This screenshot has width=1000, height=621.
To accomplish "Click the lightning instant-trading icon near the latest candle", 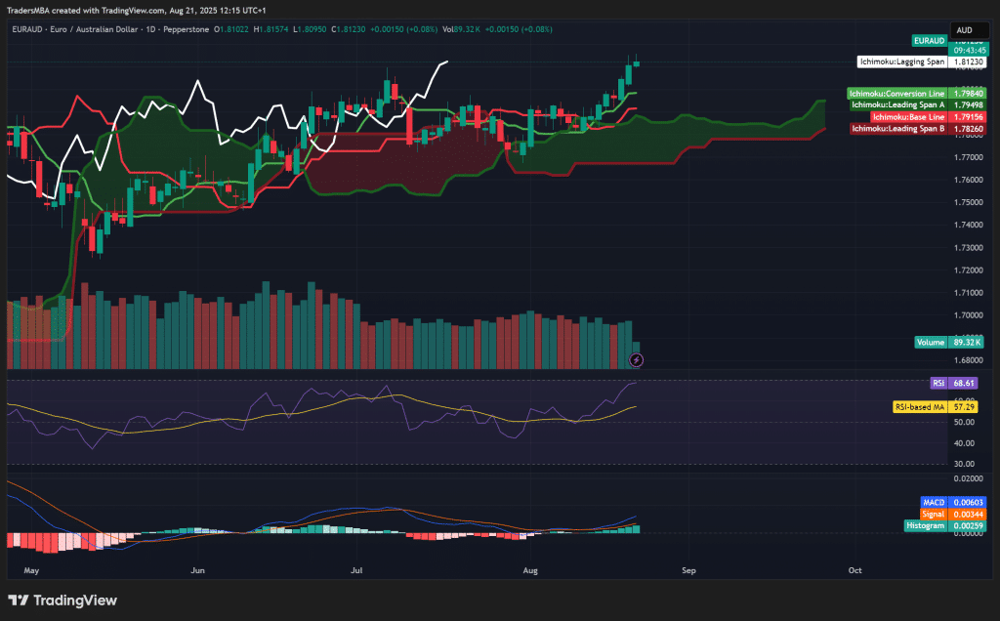I will [x=636, y=359].
